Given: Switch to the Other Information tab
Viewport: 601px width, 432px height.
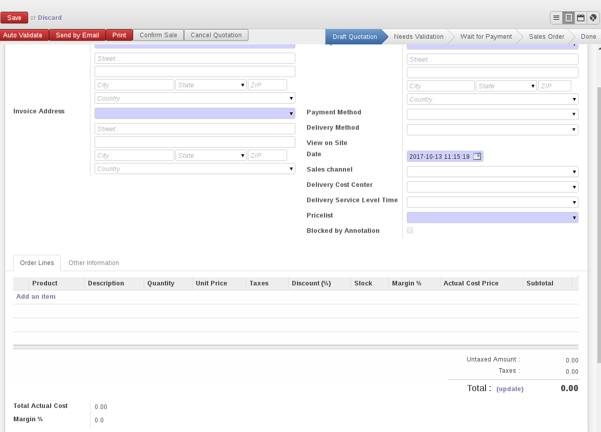Looking at the screenshot, I should (x=94, y=263).
